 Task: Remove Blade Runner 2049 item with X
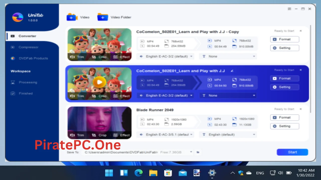pos(301,109)
